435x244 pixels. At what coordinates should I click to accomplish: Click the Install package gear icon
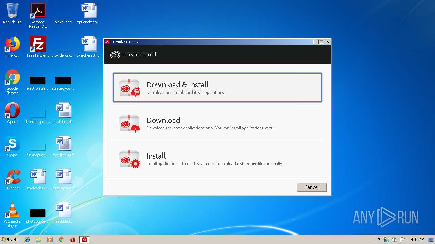[x=129, y=159]
